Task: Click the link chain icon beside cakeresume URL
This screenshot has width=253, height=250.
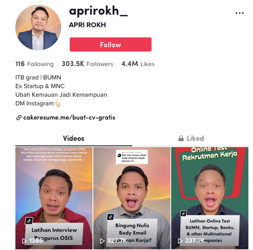Action: 19,118
